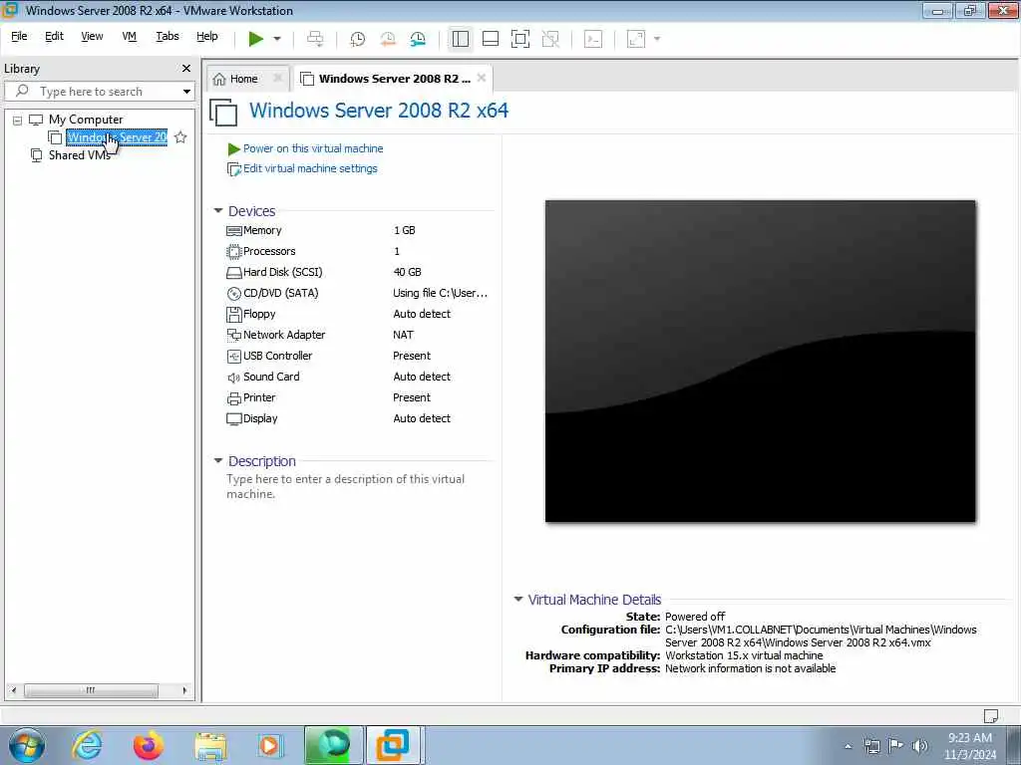The width and height of the screenshot is (1021, 765).
Task: Toggle favorite star for Windows Server VM
Action: point(180,137)
